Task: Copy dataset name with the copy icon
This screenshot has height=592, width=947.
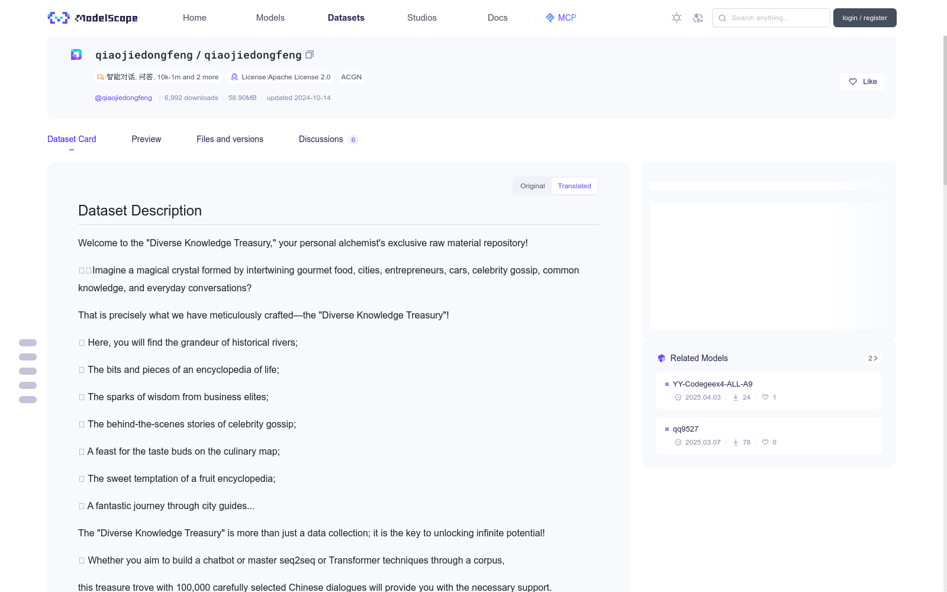Action: coord(310,54)
